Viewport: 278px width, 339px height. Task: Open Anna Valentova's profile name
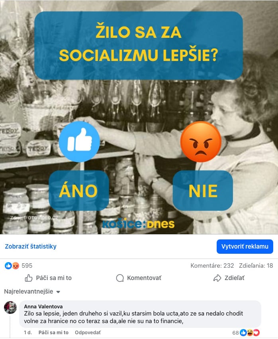[x=43, y=306]
